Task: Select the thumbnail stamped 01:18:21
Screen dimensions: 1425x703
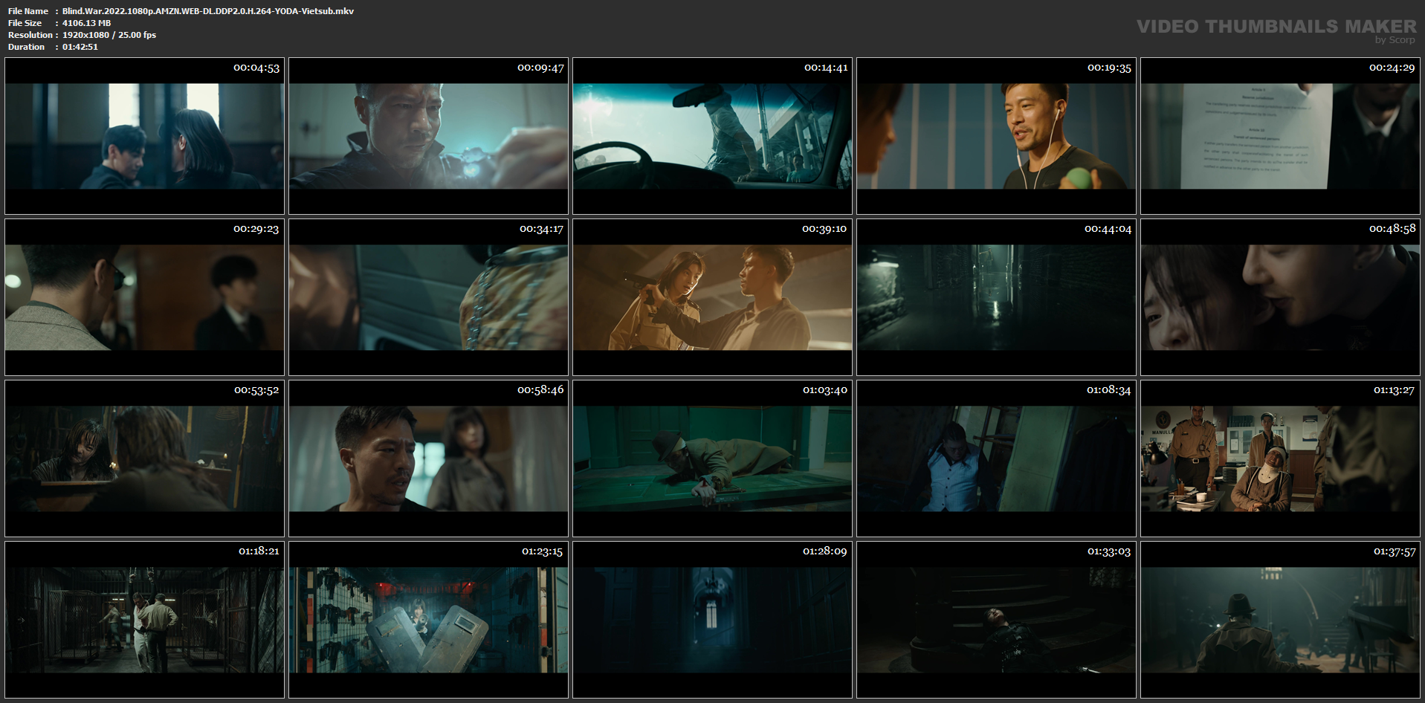Action: point(144,620)
